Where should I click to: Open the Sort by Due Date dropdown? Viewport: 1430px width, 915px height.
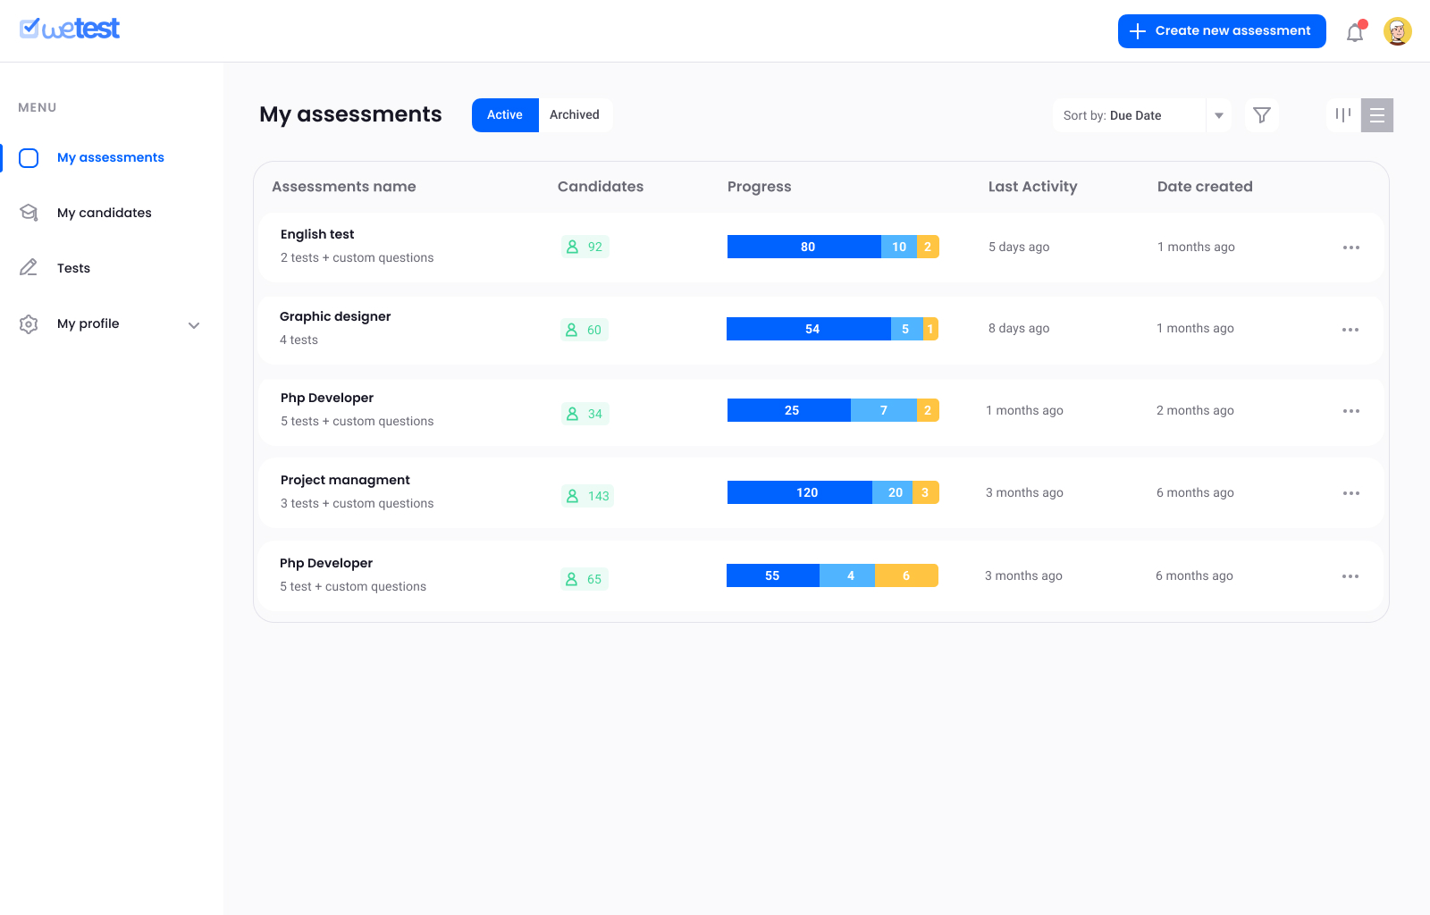click(1129, 115)
